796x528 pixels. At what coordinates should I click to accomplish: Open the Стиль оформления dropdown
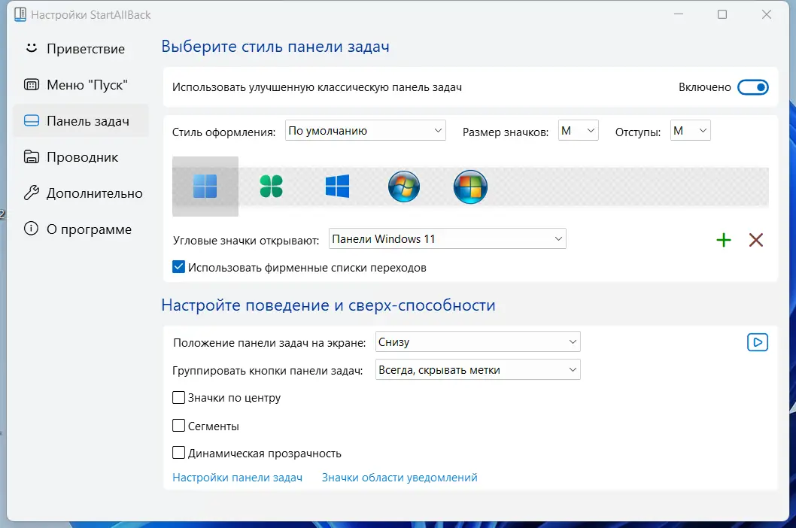[366, 130]
